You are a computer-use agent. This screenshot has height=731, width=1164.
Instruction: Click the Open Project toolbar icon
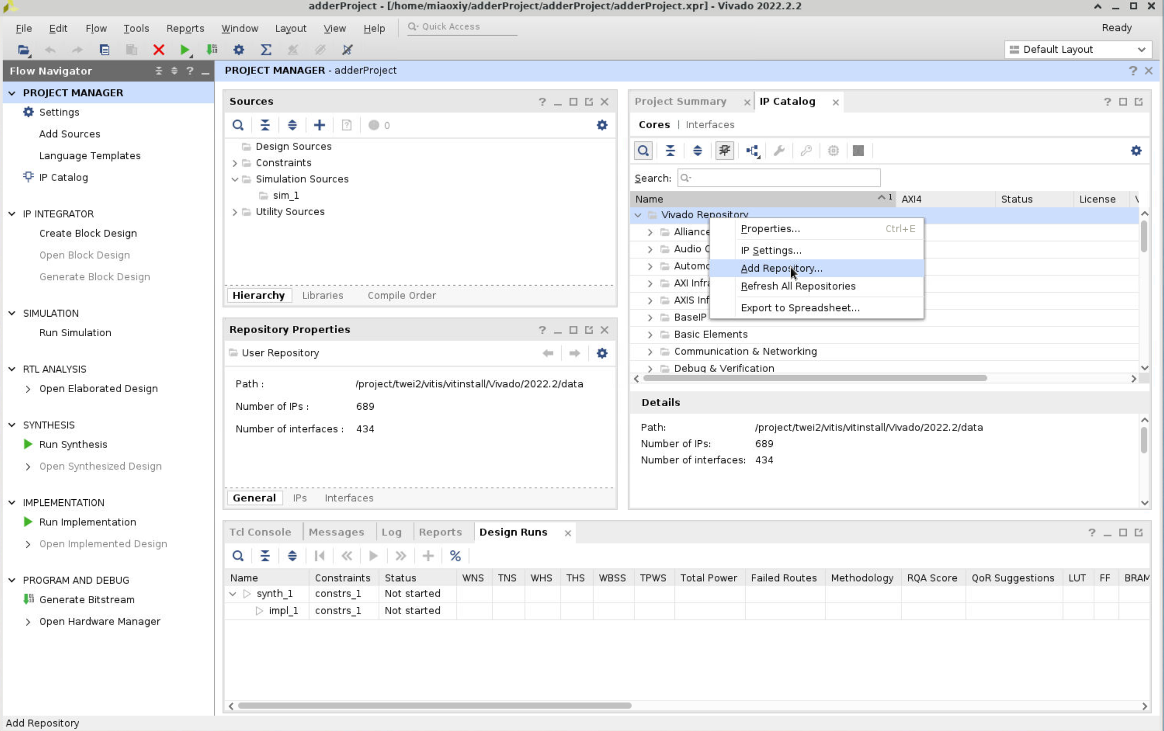23,50
